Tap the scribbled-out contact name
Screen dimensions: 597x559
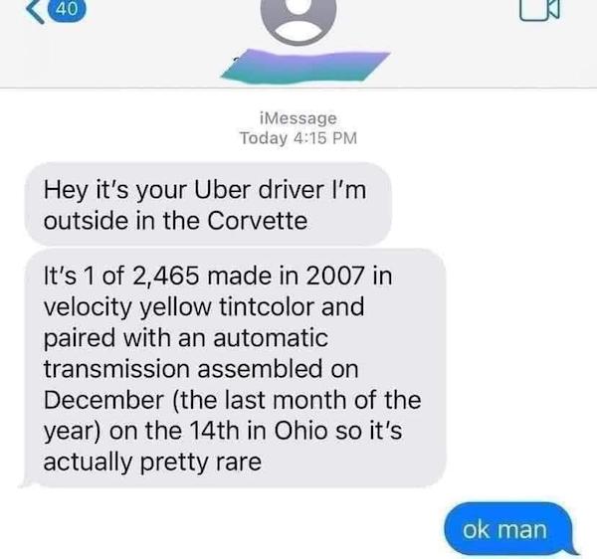tap(305, 67)
